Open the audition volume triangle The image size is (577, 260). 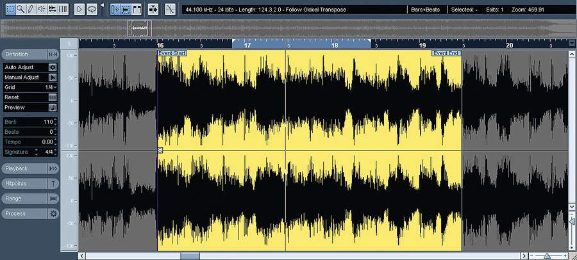pyautogui.click(x=102, y=6)
